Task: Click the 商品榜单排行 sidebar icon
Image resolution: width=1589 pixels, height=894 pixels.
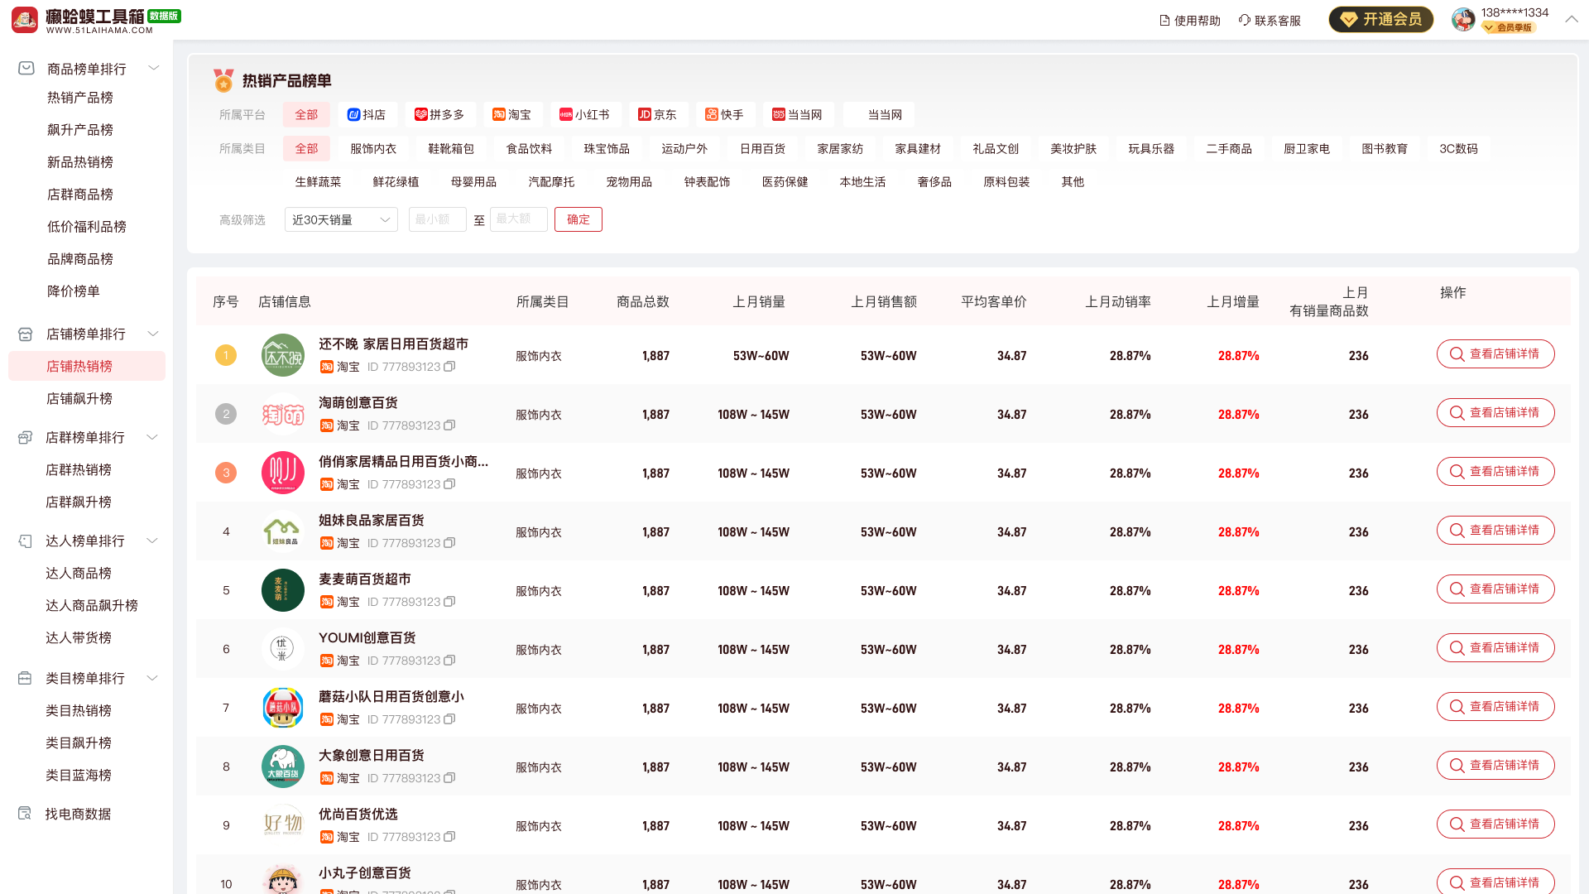Action: click(26, 69)
